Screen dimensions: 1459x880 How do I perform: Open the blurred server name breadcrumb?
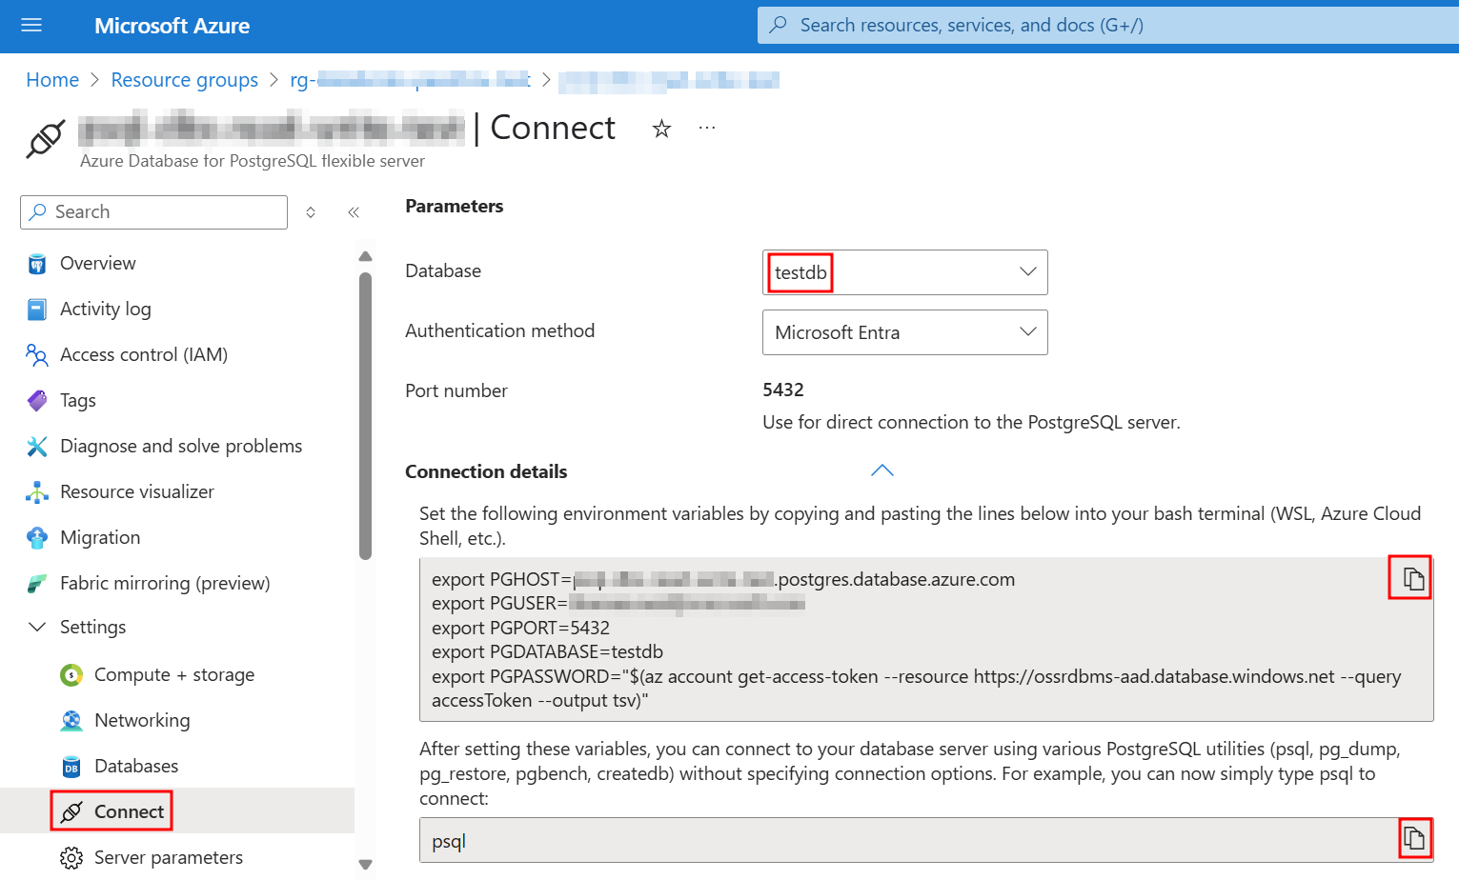pyautogui.click(x=669, y=80)
